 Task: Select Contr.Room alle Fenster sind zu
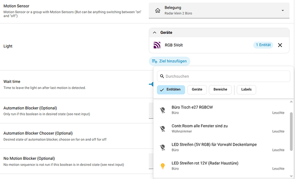(221, 129)
